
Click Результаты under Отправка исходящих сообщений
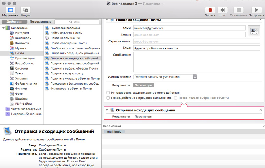click(x=121, y=116)
